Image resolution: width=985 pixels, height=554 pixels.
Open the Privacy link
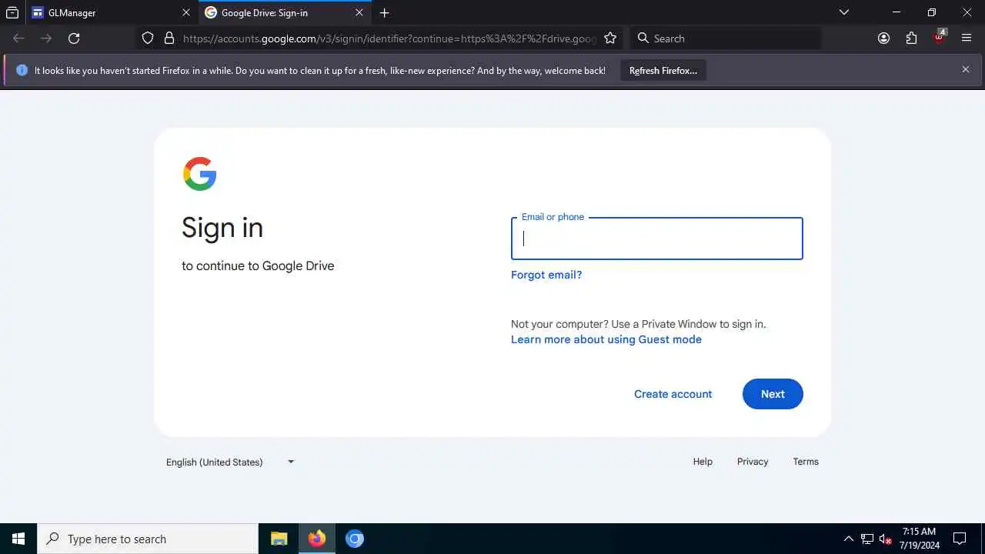pyautogui.click(x=753, y=462)
